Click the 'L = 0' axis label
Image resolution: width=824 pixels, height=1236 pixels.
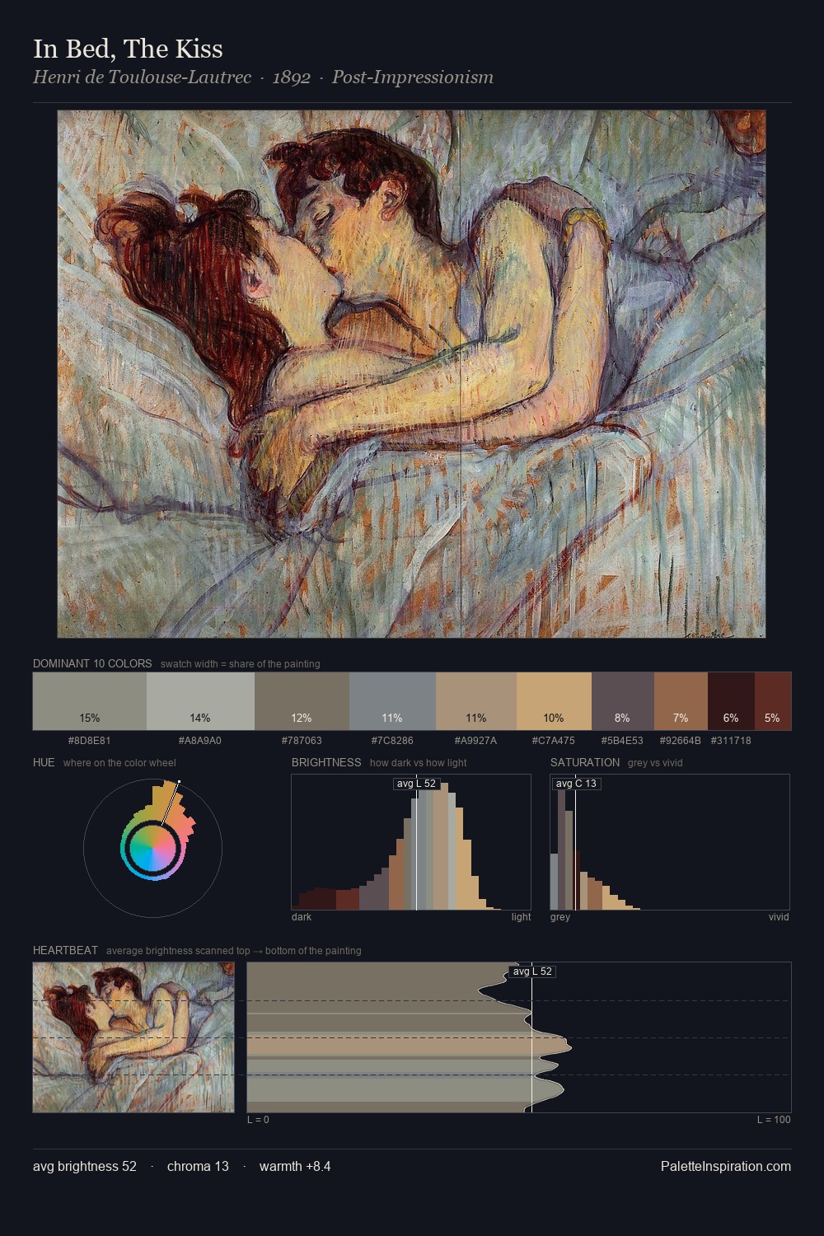pos(258,1120)
